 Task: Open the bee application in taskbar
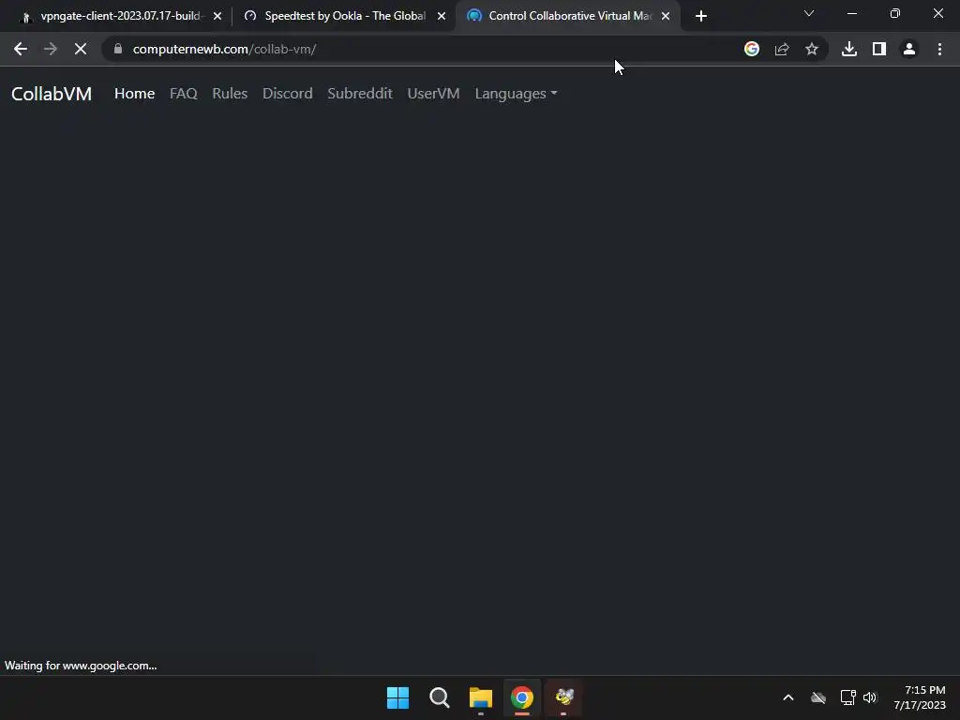pos(563,697)
